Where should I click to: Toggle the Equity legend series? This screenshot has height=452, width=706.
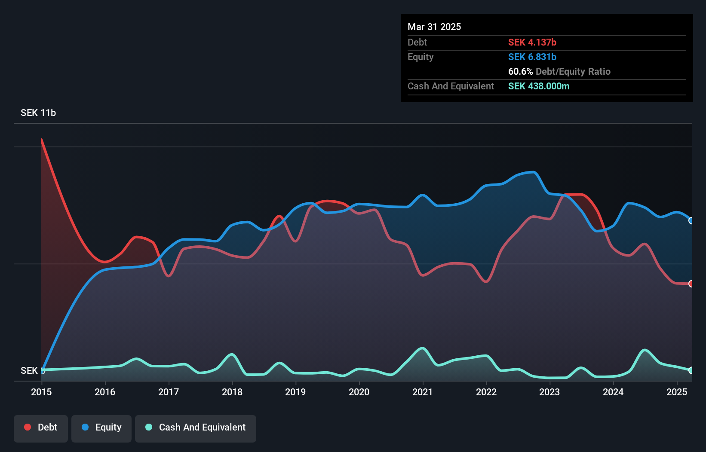pyautogui.click(x=101, y=428)
